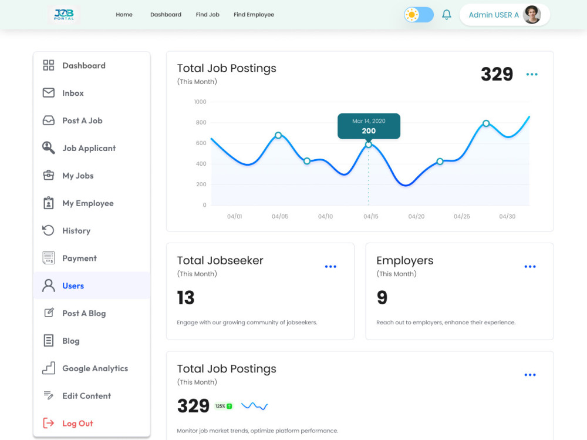Viewport: 587px width, 440px height.
Task: Click the Users person icon
Action: (x=48, y=286)
